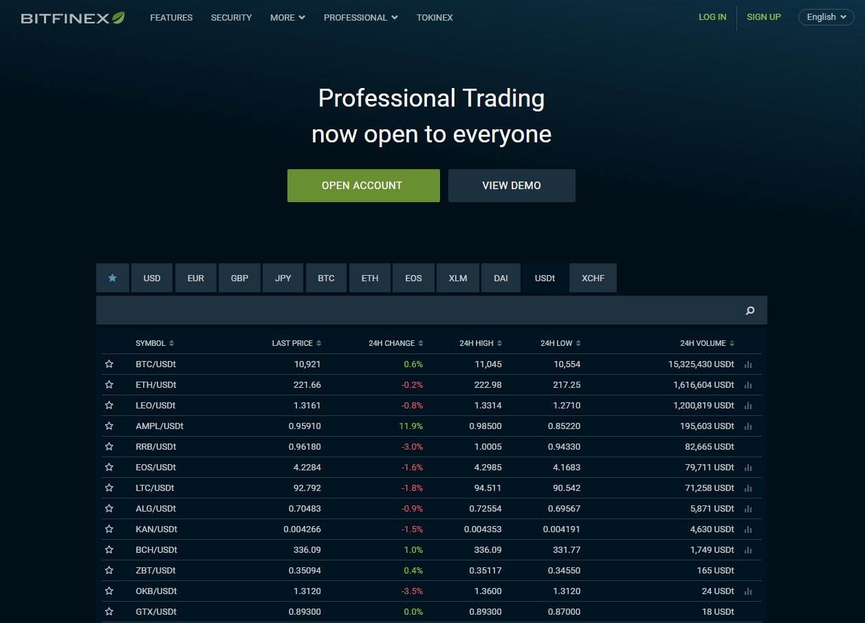The height and width of the screenshot is (623, 865).
Task: Favorite the AMPL/USDt pair via star
Action: [109, 426]
